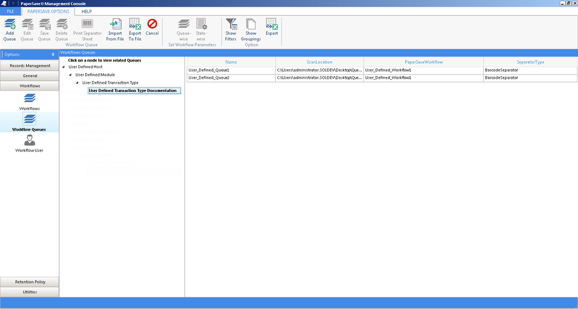Click the application icon in title bar
Image resolution: width=578 pixels, height=309 pixels.
[x=3, y=3]
